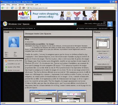The width and height of the screenshot is (118, 105).
Task: Click the S'abonner au flux RSS link
Action: pyautogui.click(x=15, y=61)
